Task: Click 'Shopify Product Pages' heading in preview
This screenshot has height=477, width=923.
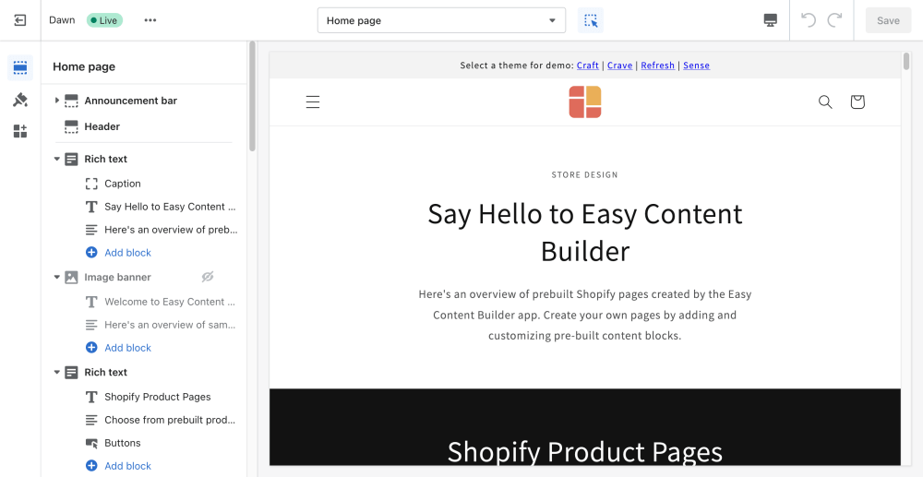Action: point(585,452)
